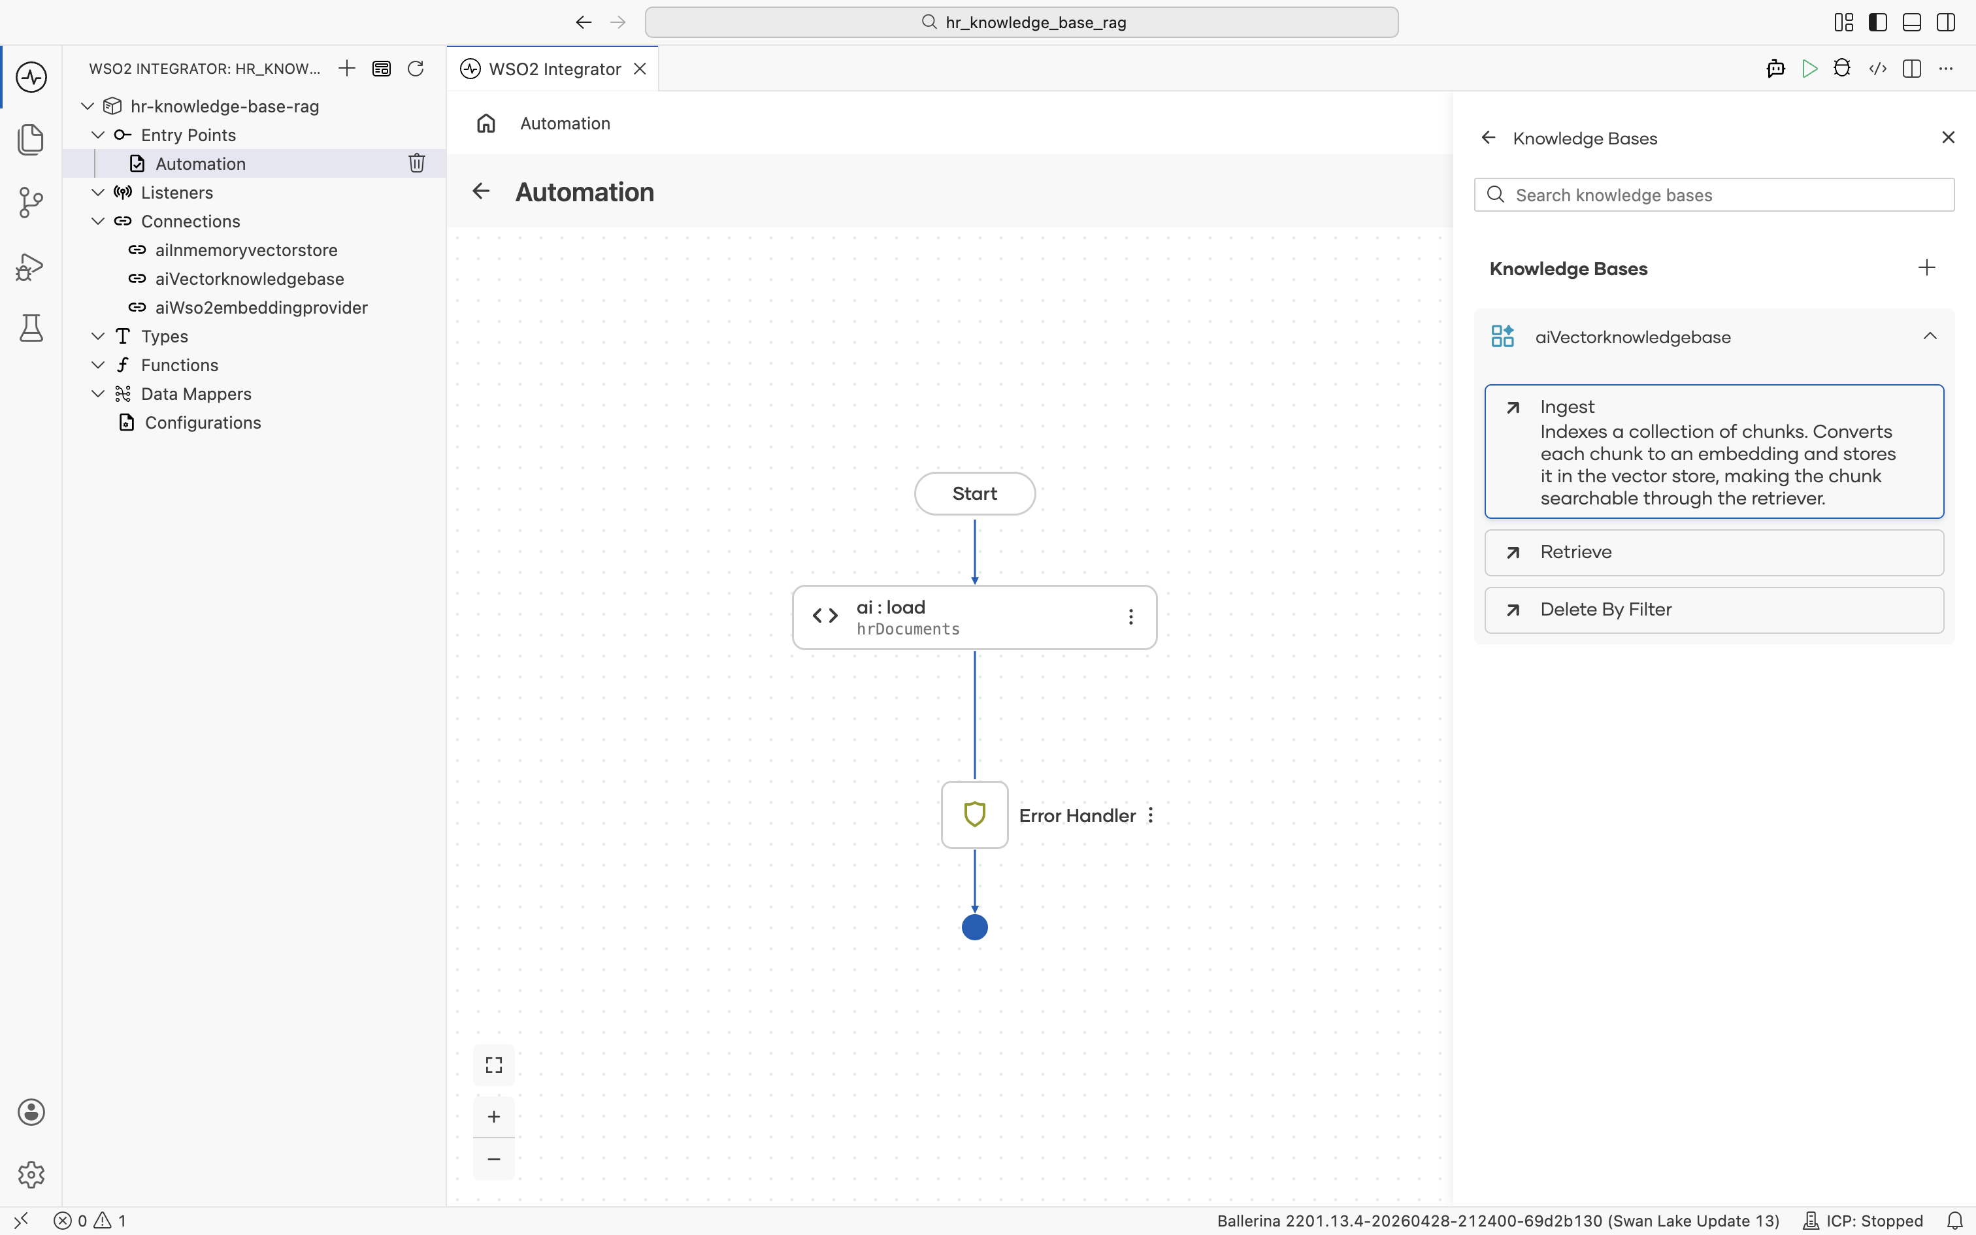The image size is (1976, 1235).
Task: Add a new knowledge base with plus
Action: 1927,268
